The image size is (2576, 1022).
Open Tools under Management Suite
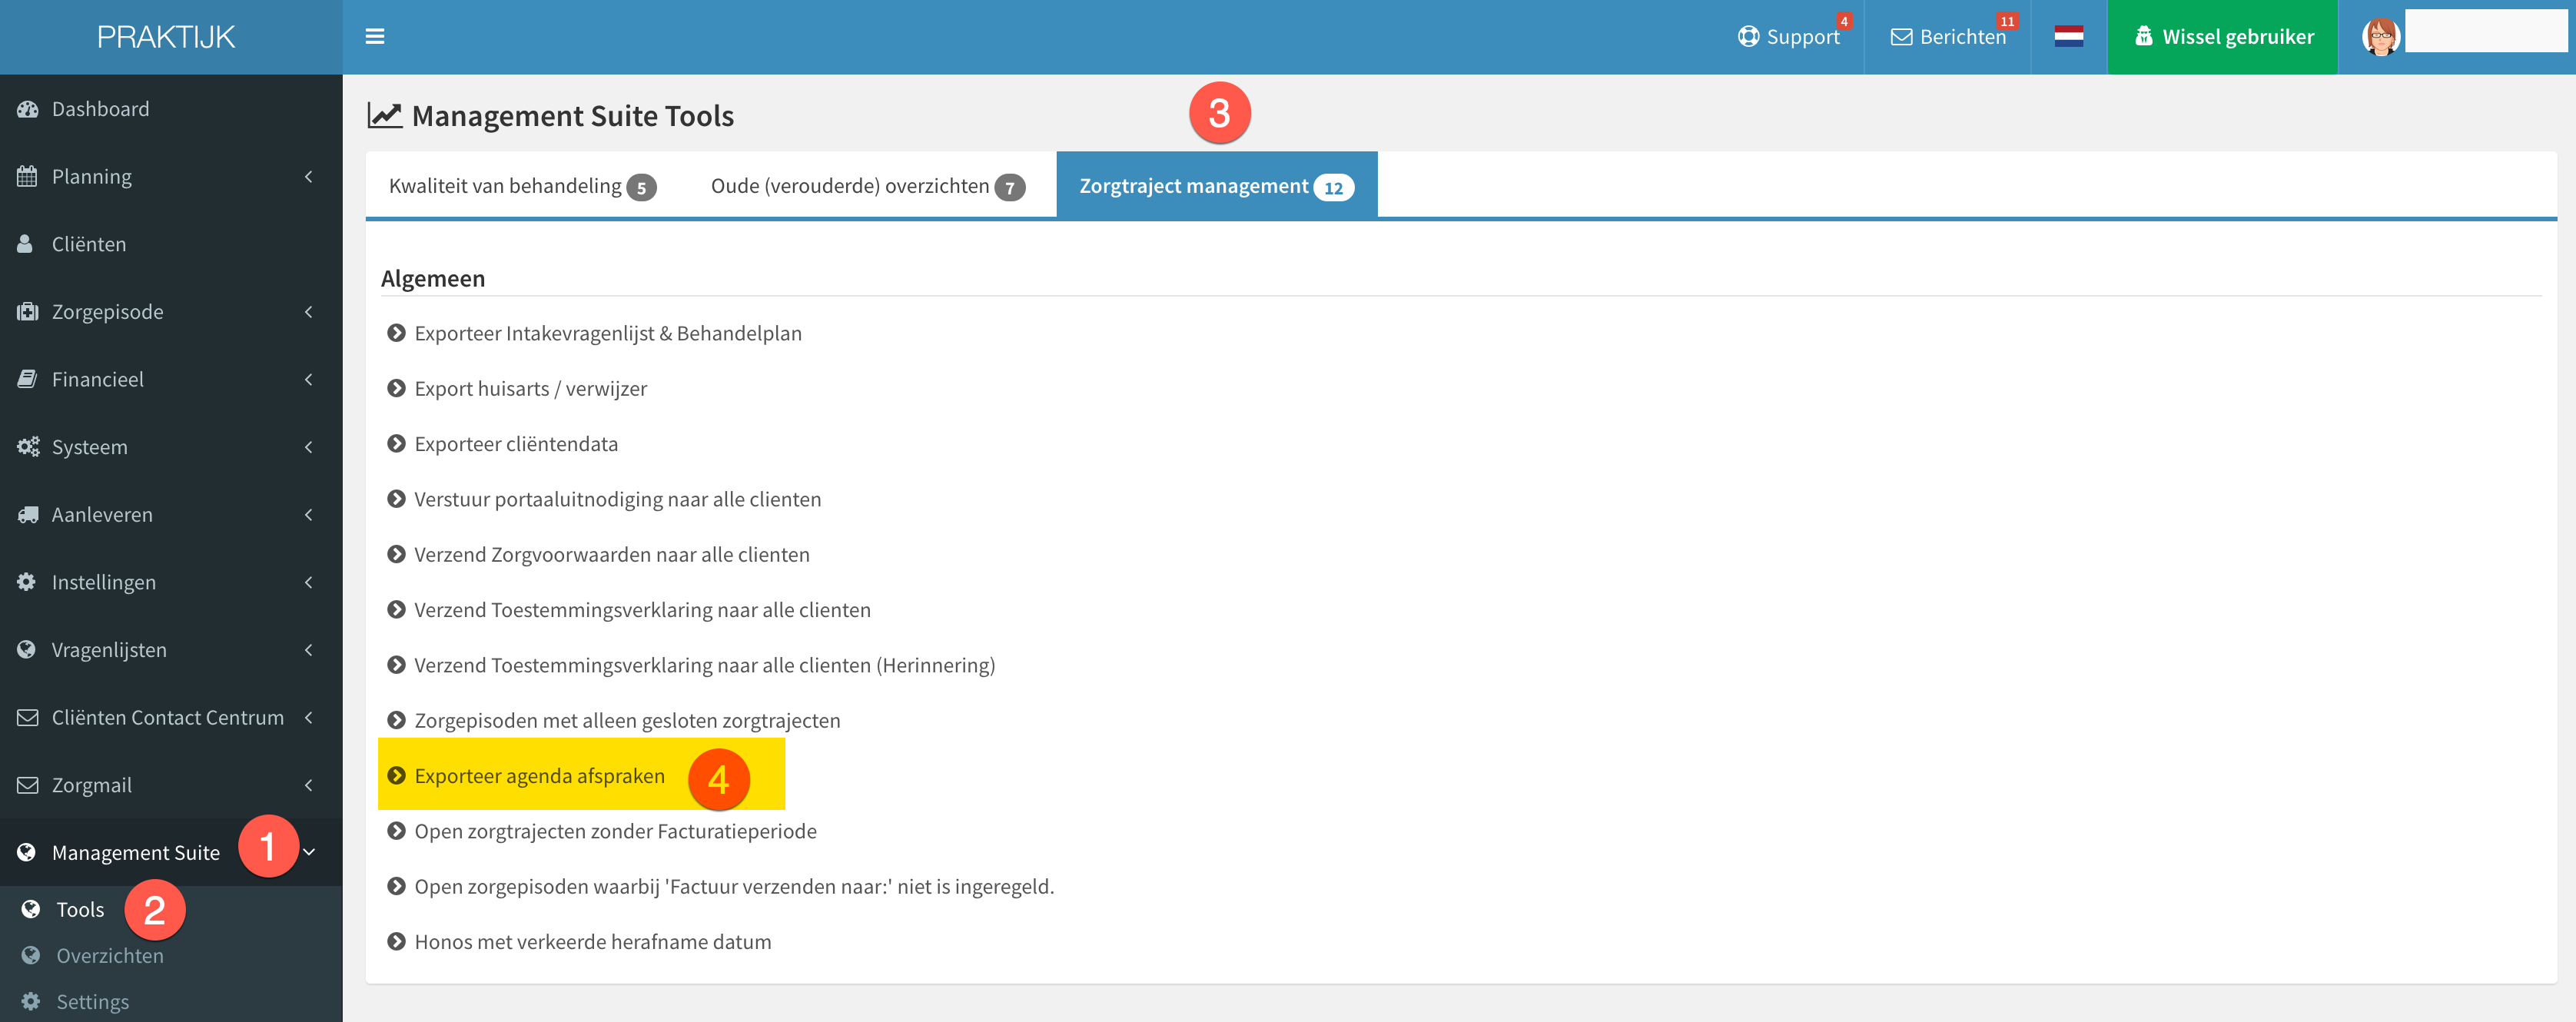(80, 909)
